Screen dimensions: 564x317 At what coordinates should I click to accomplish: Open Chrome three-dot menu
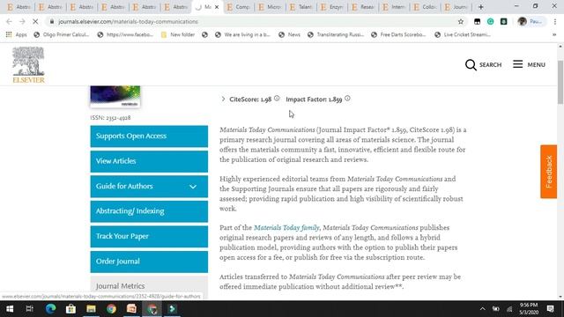point(555,21)
